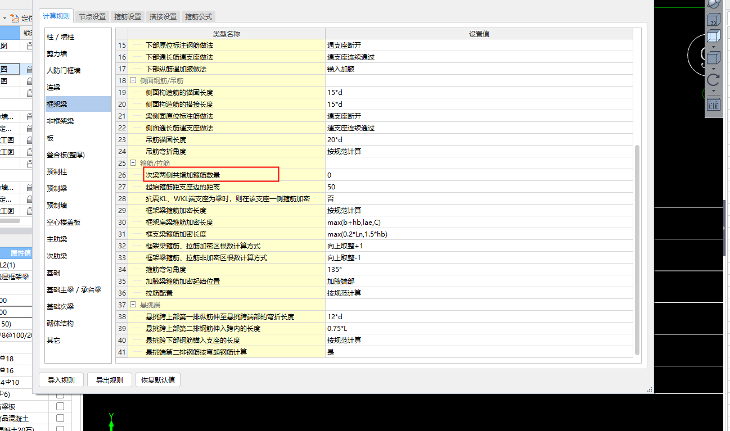
Task: Select 预制柱 in category list
Action: [78, 171]
